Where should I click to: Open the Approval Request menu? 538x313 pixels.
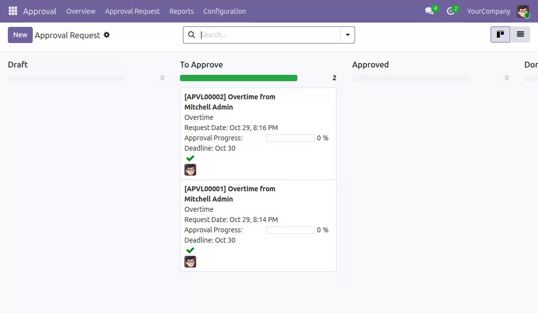pyautogui.click(x=133, y=11)
